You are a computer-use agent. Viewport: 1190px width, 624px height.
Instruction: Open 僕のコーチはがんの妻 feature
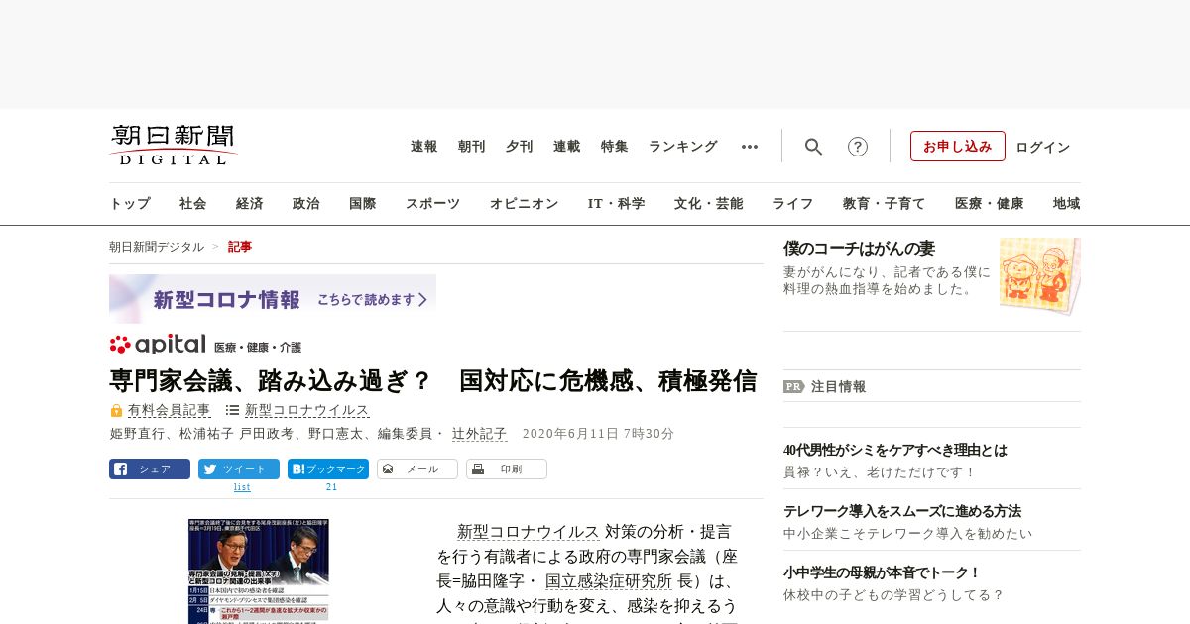coord(859,249)
